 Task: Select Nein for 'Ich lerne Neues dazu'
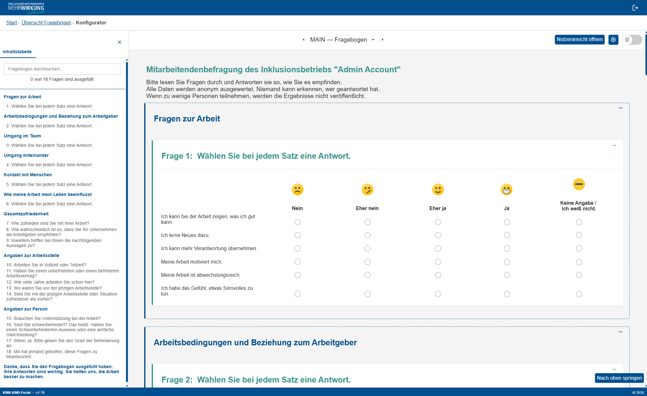pos(297,235)
